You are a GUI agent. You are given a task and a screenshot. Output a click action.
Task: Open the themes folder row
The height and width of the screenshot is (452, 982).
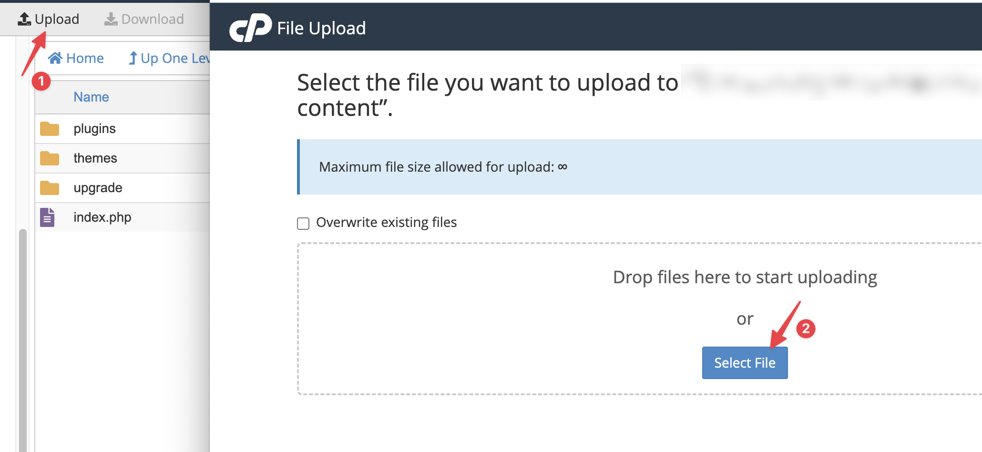point(123,158)
